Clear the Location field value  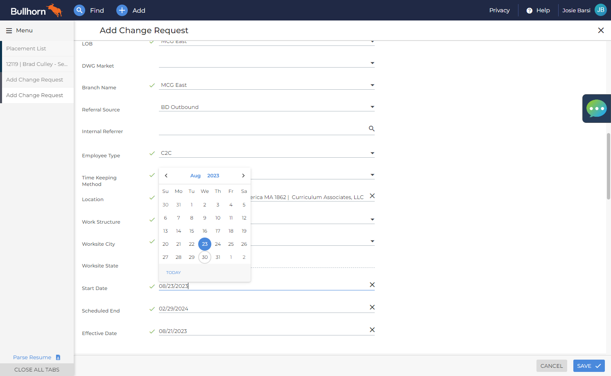(x=372, y=196)
